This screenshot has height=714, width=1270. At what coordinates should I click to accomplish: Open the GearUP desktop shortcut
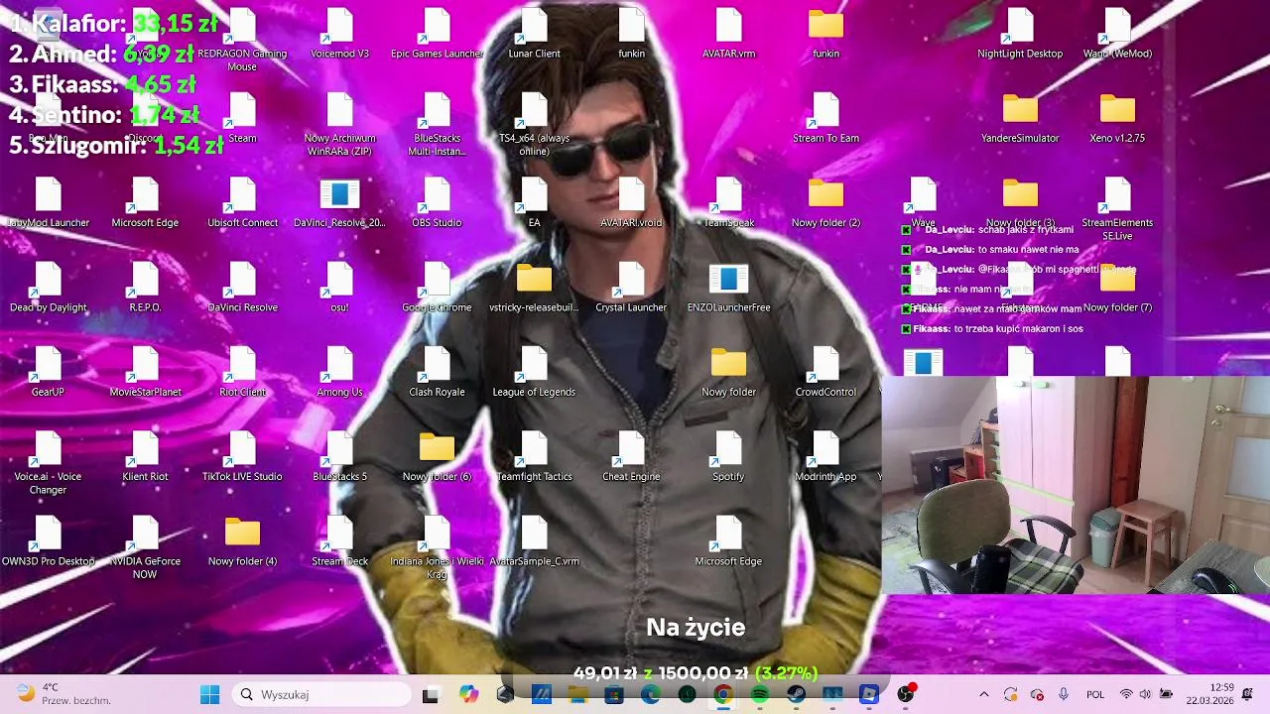[x=48, y=371]
